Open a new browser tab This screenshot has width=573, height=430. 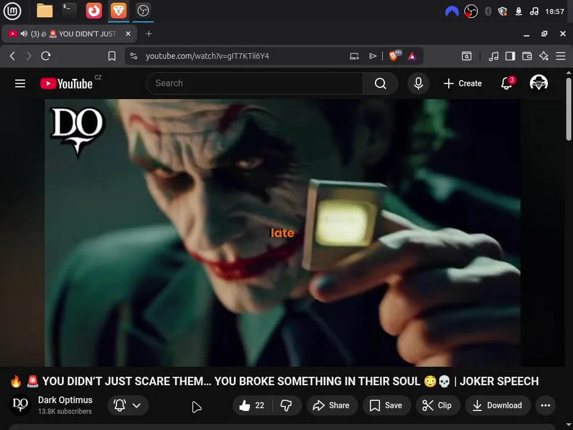149,33
